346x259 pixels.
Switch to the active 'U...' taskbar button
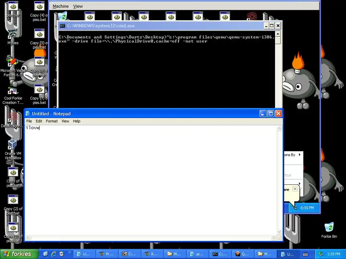[288, 254]
